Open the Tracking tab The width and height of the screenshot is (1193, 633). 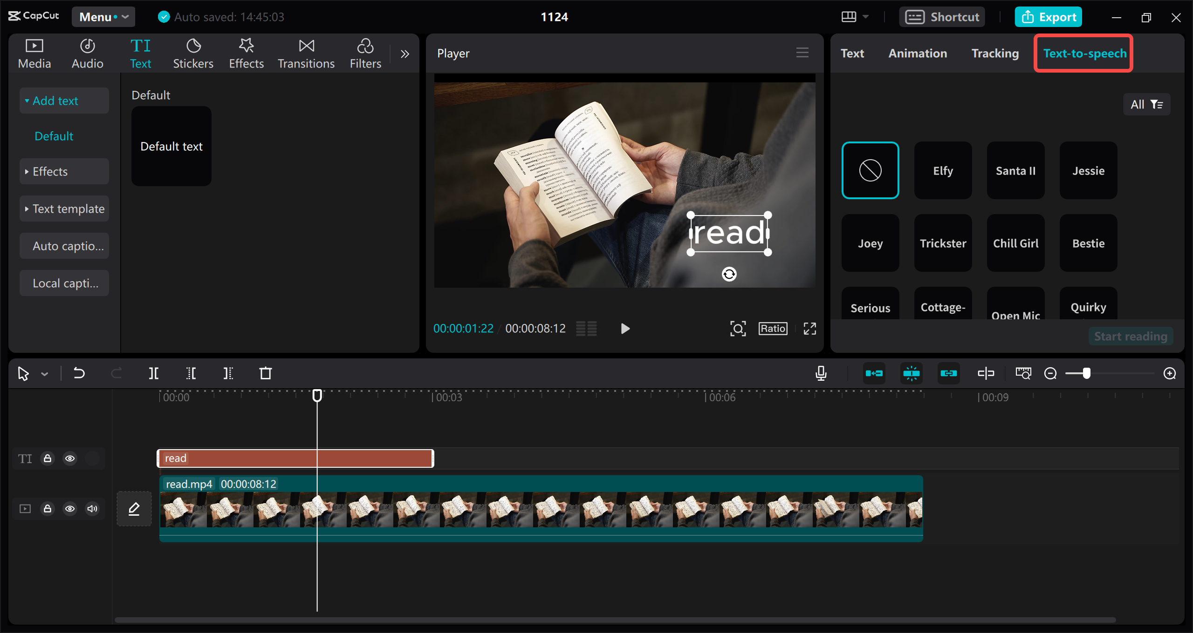coord(995,54)
